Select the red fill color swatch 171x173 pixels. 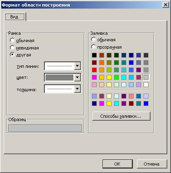point(94,70)
